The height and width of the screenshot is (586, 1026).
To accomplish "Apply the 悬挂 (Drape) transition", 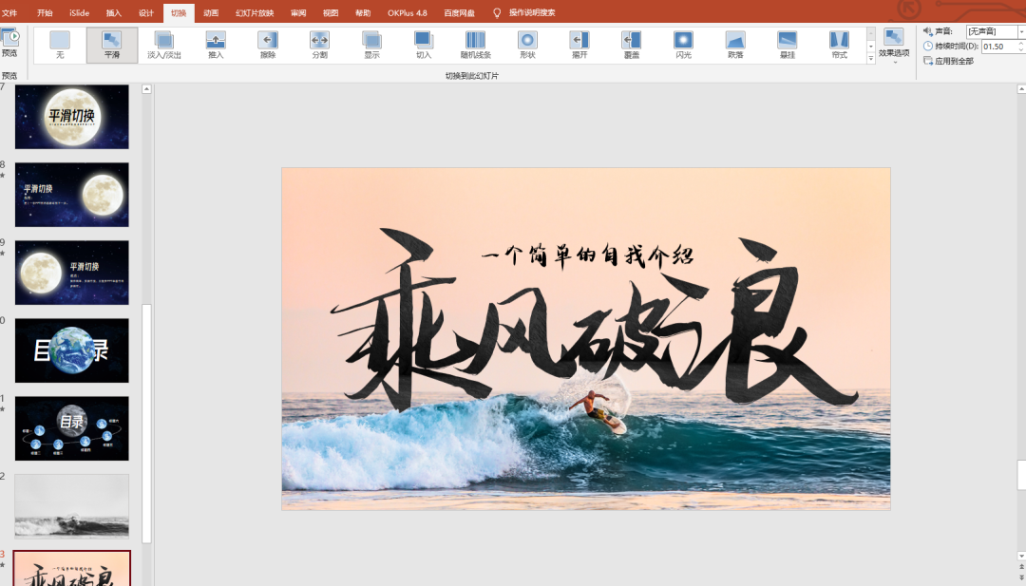I will (x=788, y=46).
